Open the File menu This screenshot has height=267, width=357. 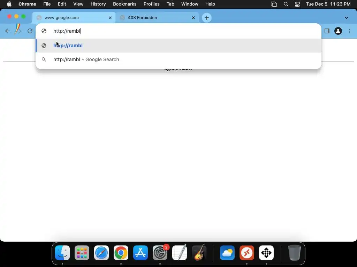(47, 4)
